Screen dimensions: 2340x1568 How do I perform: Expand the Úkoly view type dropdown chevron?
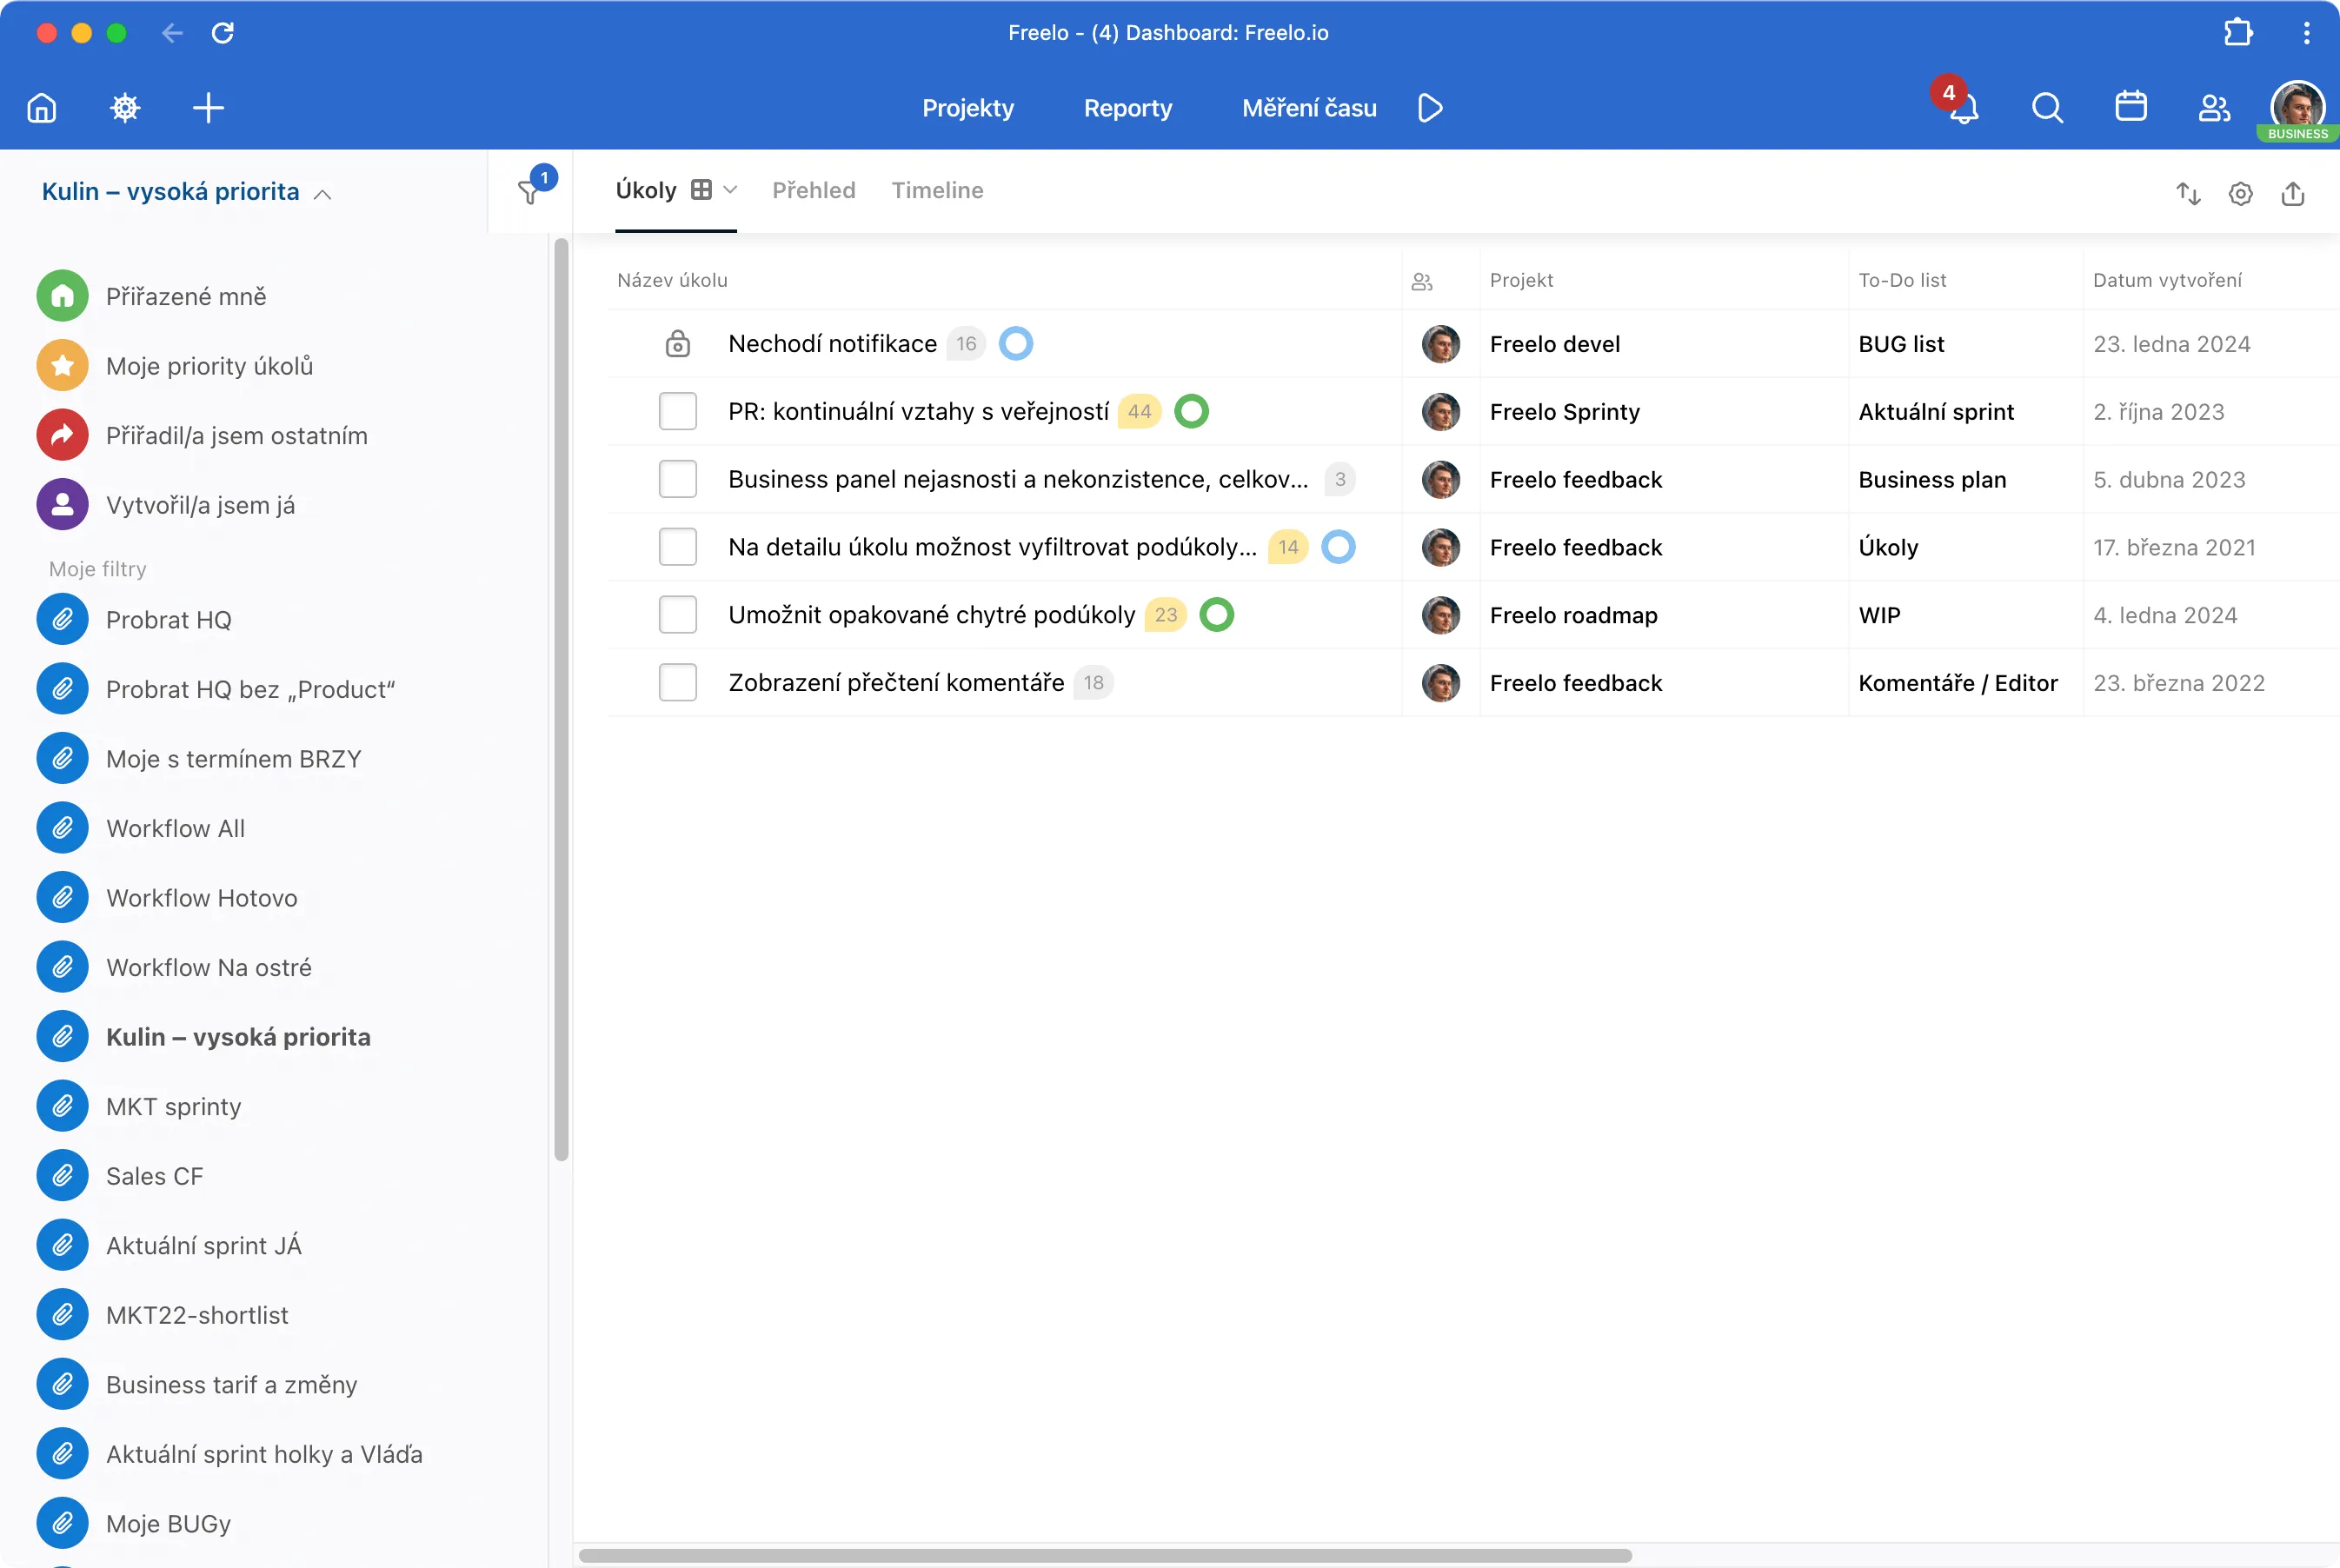[x=730, y=190]
